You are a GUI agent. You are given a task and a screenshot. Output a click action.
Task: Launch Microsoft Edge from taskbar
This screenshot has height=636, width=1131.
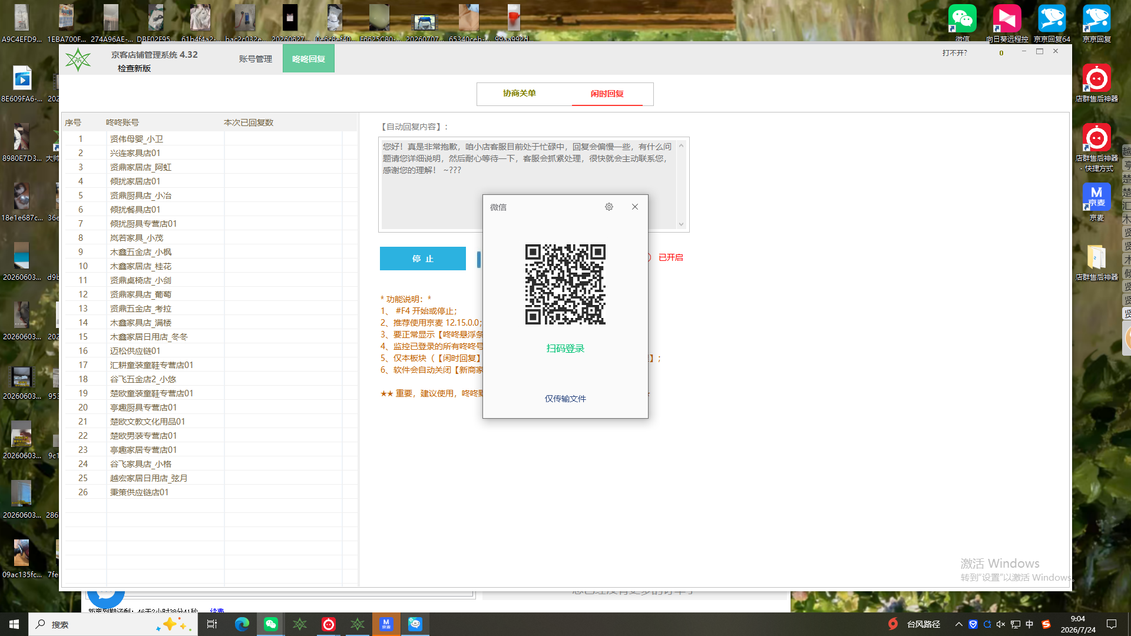(x=242, y=624)
